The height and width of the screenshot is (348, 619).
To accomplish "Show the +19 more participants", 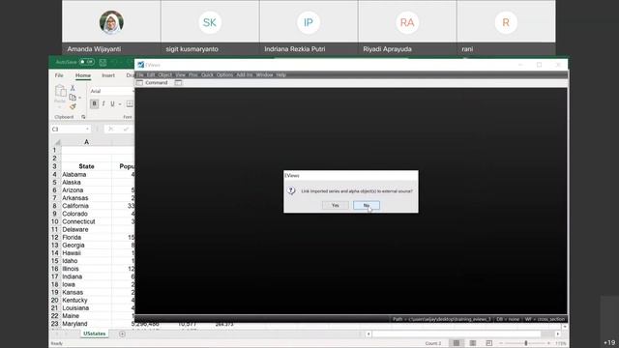I will [x=609, y=342].
